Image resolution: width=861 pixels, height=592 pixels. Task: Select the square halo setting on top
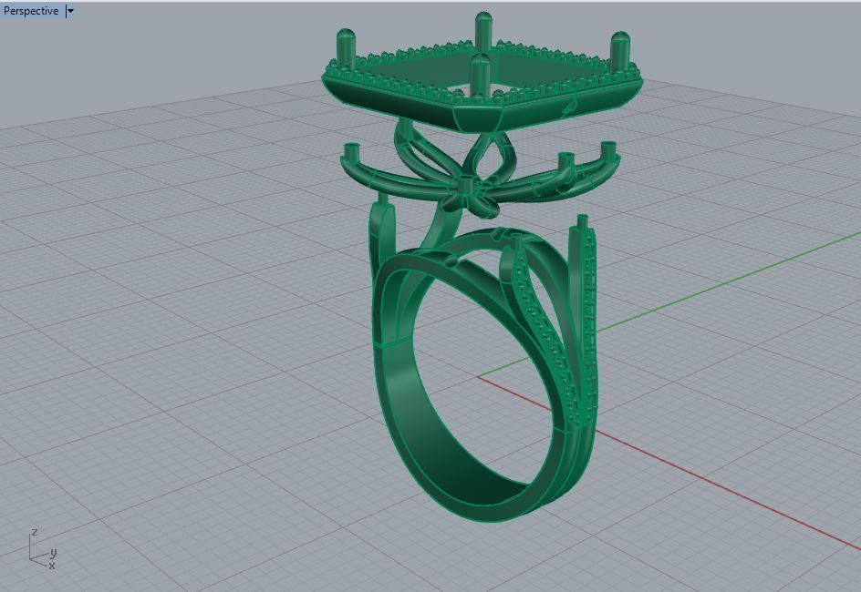[x=482, y=72]
